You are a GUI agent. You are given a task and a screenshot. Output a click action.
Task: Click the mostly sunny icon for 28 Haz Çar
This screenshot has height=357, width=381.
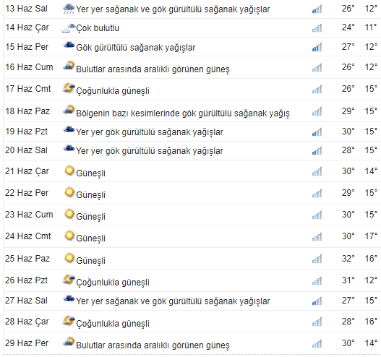[69, 321]
